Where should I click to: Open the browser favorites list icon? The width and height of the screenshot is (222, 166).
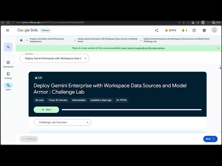pyautogui.click(x=198, y=22)
